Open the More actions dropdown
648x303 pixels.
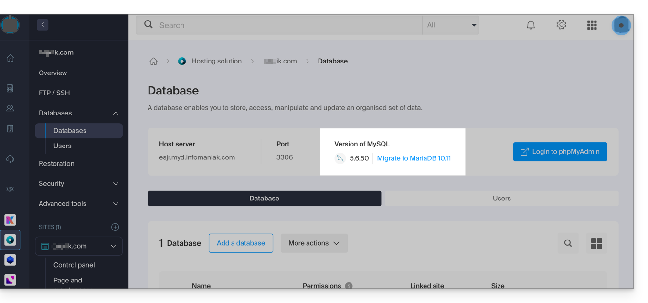314,243
